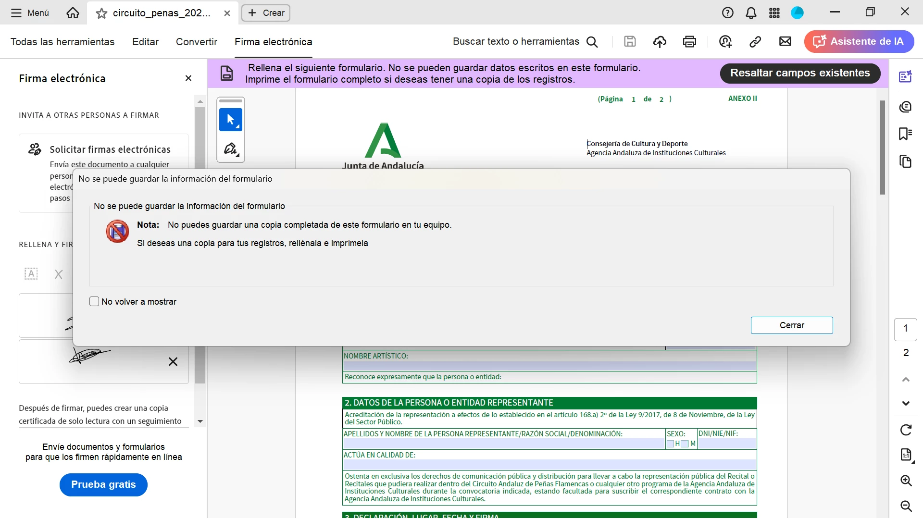Switch to the Editar tab
Image resolution: width=923 pixels, height=519 pixels.
tap(145, 42)
